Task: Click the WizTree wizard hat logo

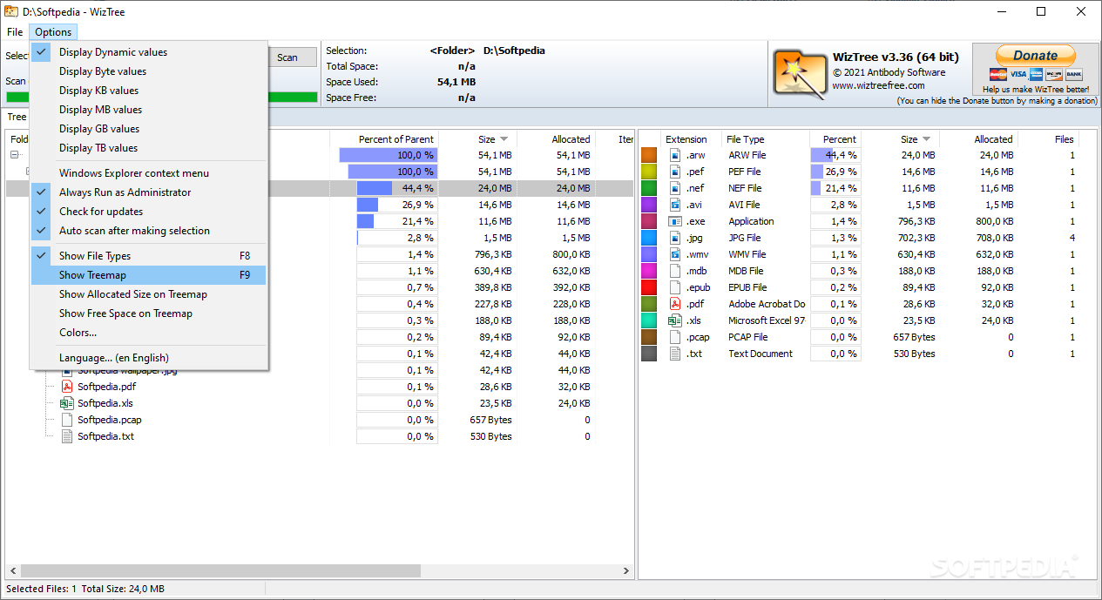Action: 801,74
